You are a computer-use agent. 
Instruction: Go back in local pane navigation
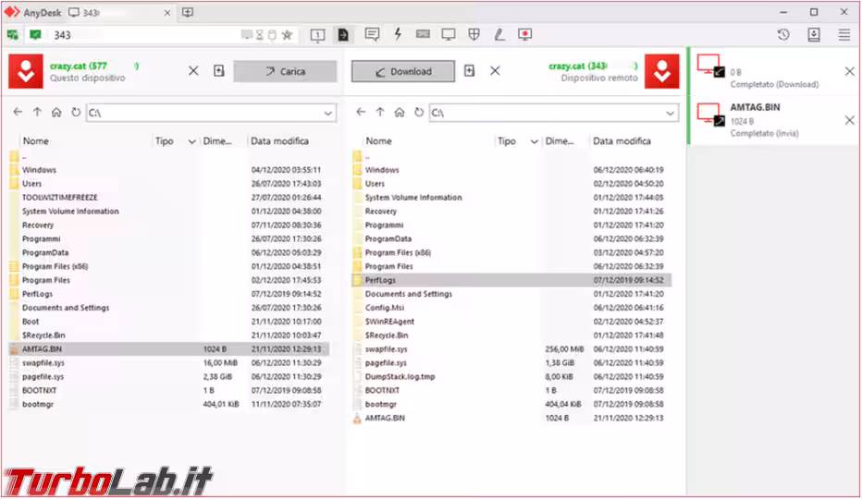[18, 112]
